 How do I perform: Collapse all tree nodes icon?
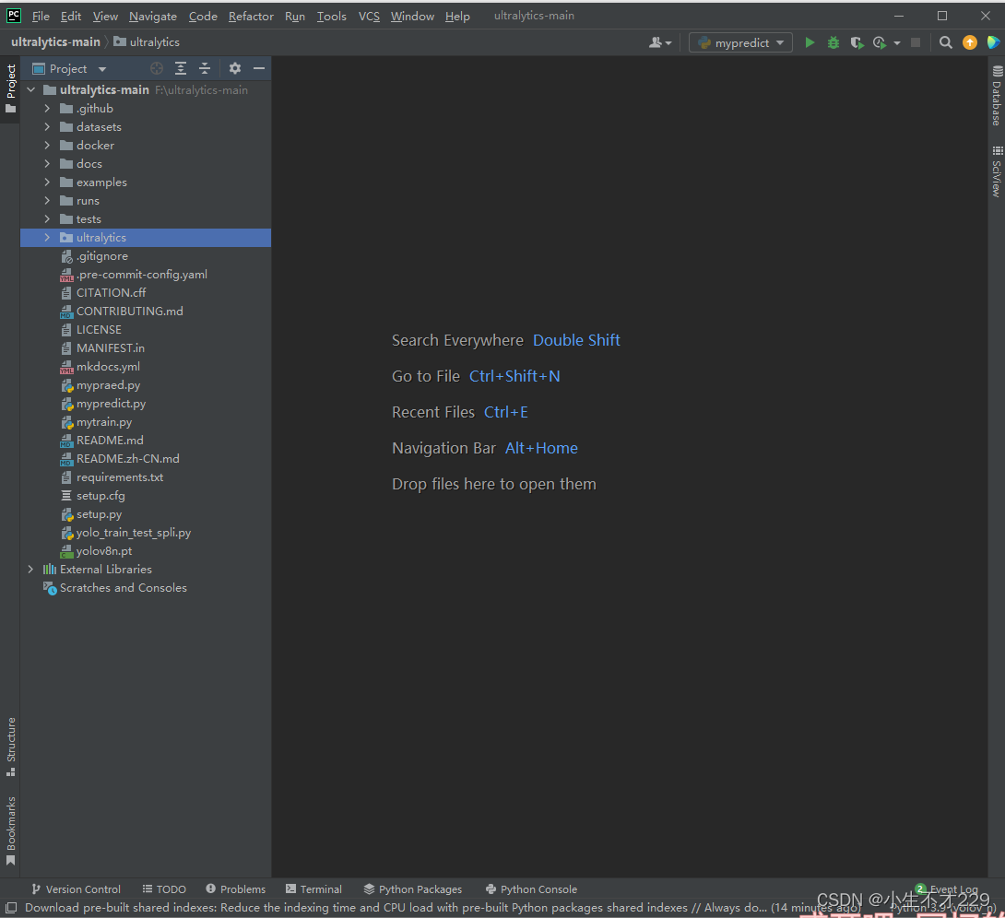pyautogui.click(x=205, y=68)
